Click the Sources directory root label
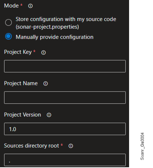The width and height of the screenshot is (153, 168). [32, 146]
